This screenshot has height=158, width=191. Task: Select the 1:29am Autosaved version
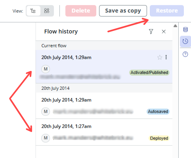[104, 106]
